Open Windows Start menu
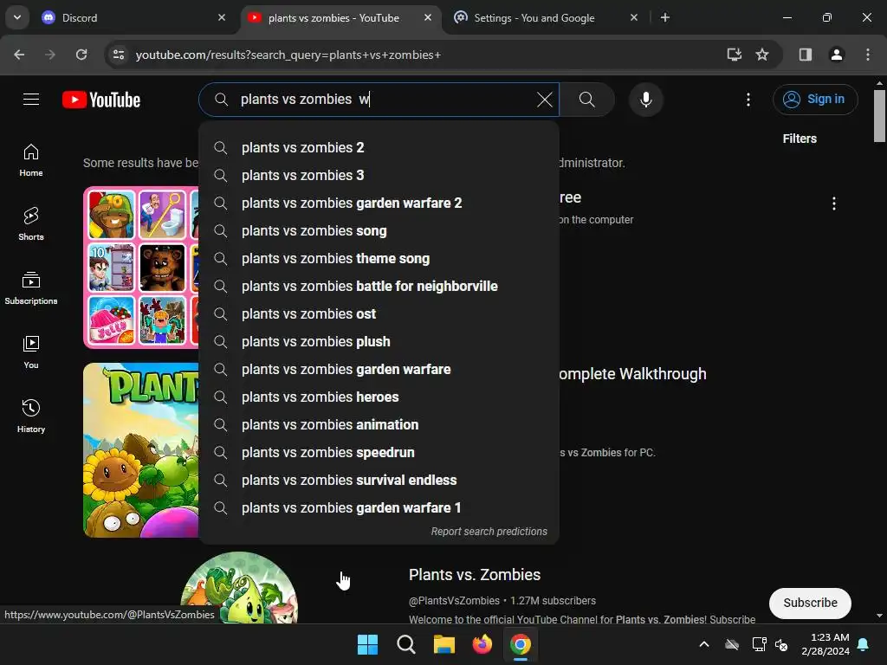 (x=367, y=644)
